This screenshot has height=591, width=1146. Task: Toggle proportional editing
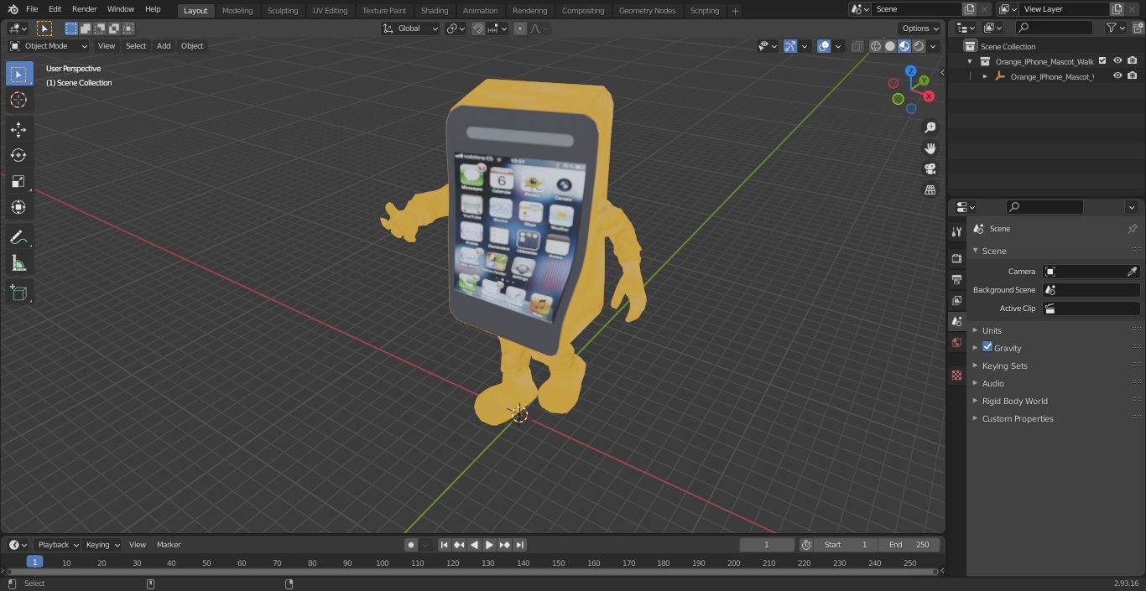click(520, 29)
